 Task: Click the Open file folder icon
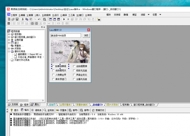pyautogui.click(x=13, y=19)
